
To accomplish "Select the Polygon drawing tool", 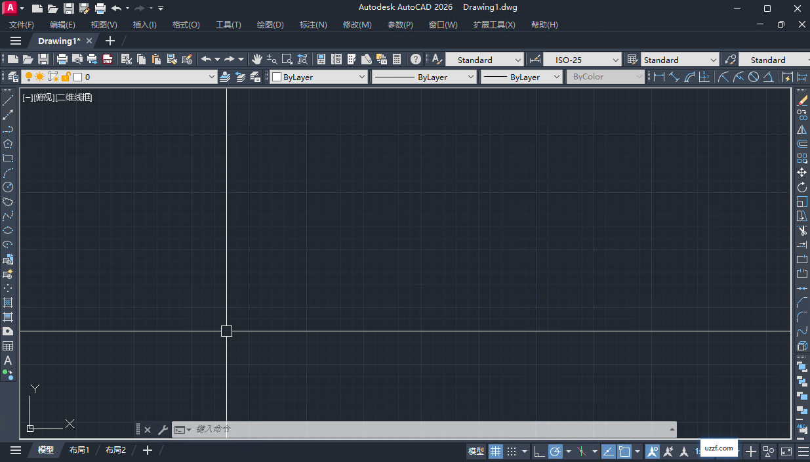I will point(8,144).
